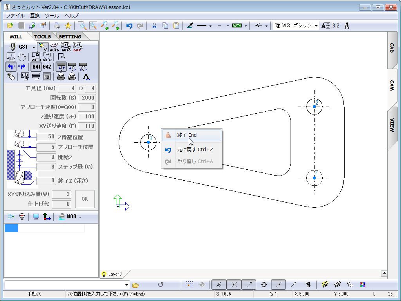Open the AUTO color dropdown
Screen dimensions: 401x301
[x=246, y=26]
